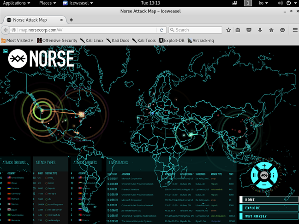Open the hamburger browser menu
This screenshot has width=299, height=224.
[x=295, y=30]
